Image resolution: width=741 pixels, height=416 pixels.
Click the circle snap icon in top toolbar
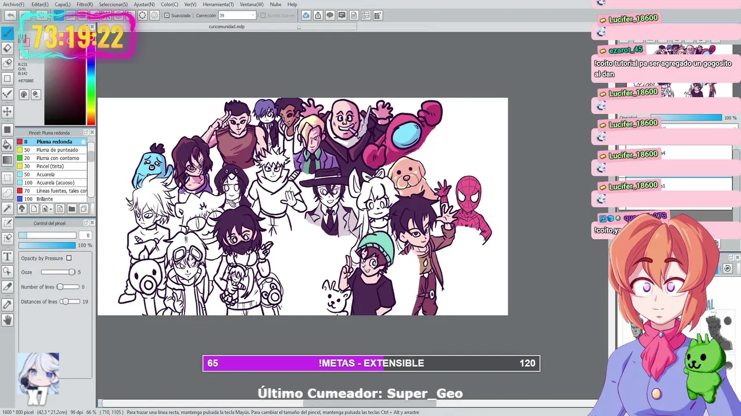pyautogui.click(x=142, y=15)
